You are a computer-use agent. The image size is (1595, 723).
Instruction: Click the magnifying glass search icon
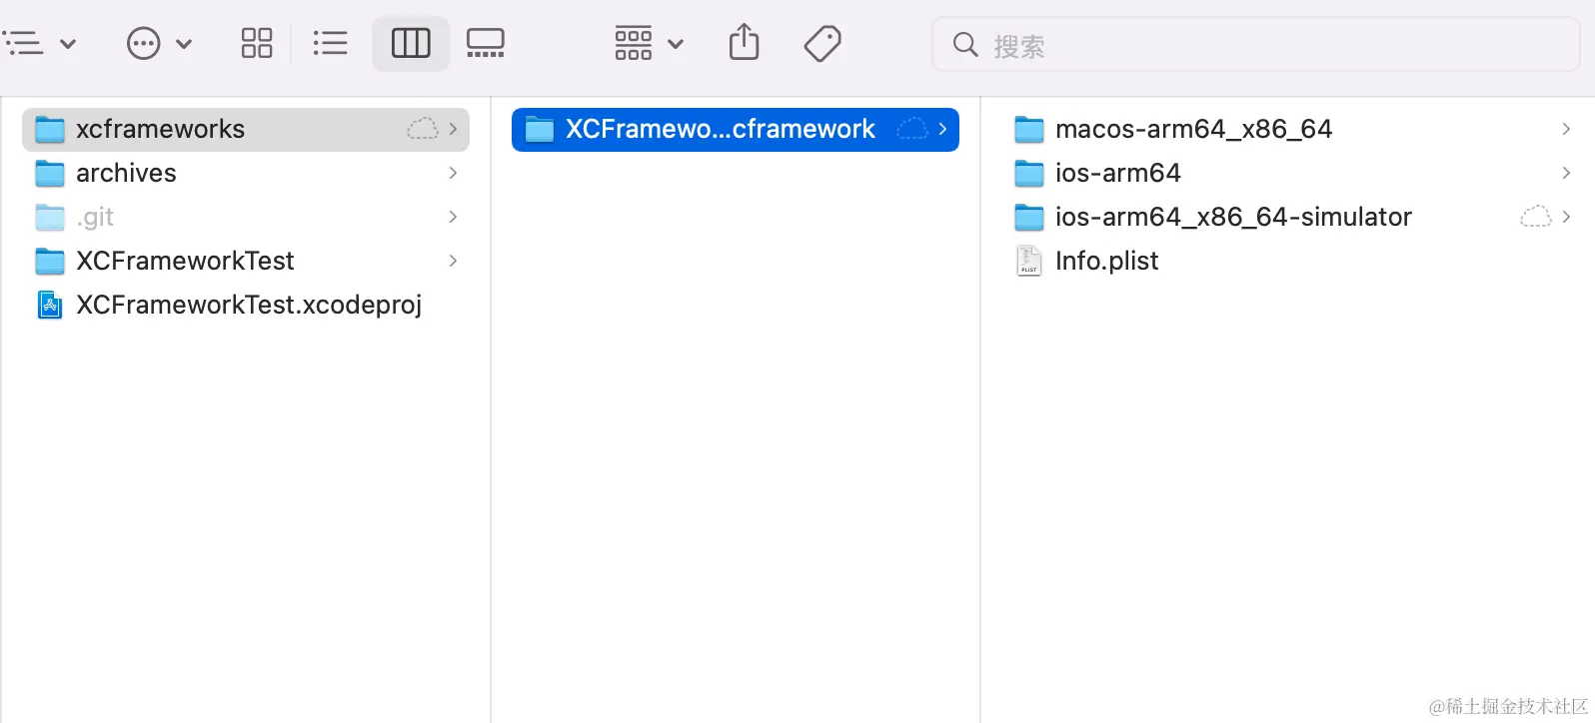tap(965, 45)
